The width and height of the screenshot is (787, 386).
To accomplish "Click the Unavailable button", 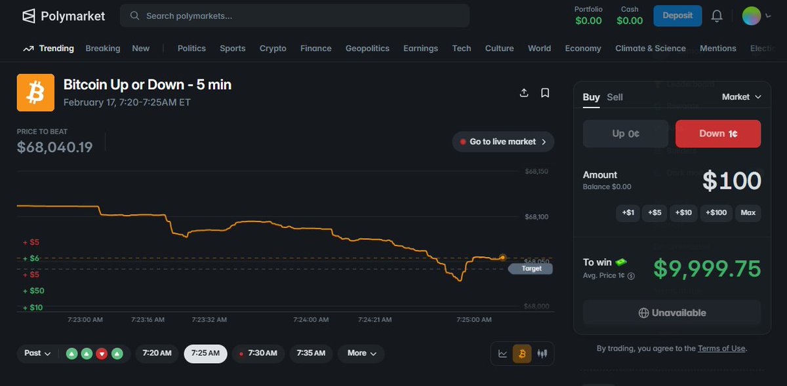I will pyautogui.click(x=672, y=313).
